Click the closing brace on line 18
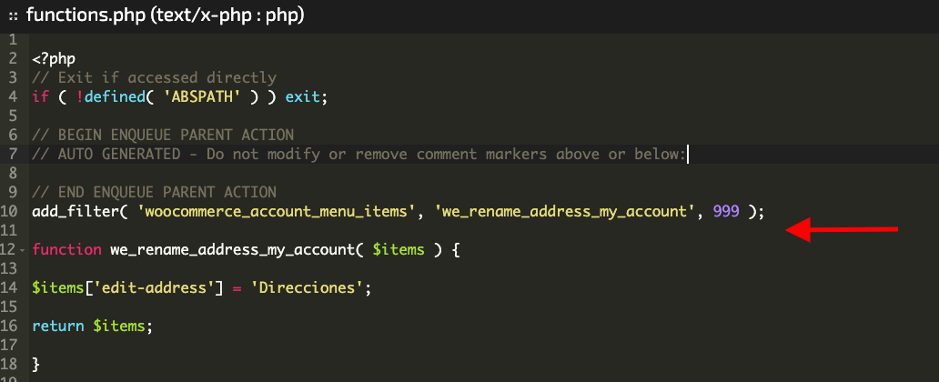 [x=35, y=364]
